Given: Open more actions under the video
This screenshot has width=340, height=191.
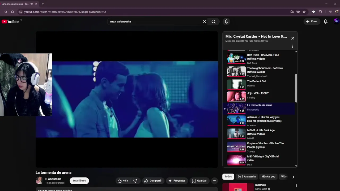Looking at the screenshot, I should (x=214, y=181).
